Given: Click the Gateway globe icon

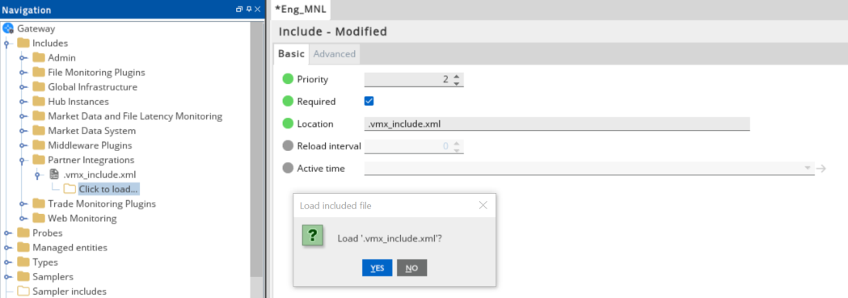Looking at the screenshot, I should (7, 28).
